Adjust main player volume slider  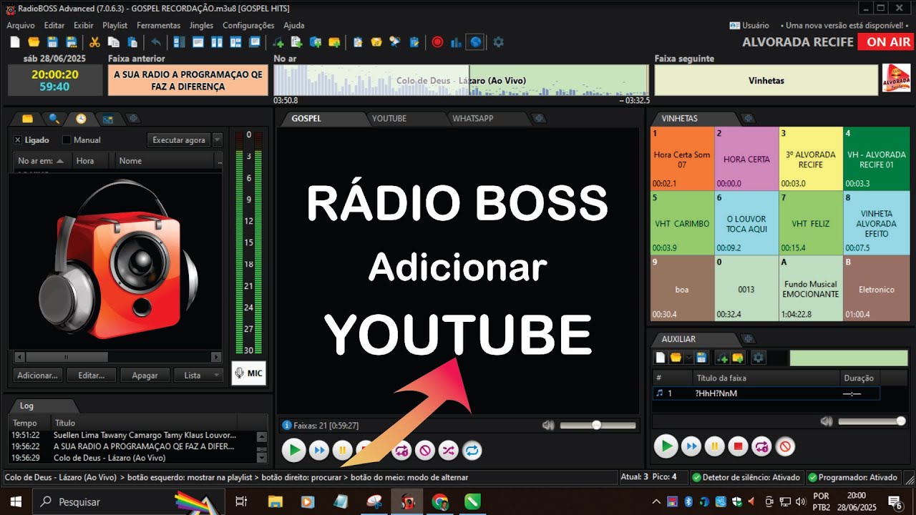point(598,425)
